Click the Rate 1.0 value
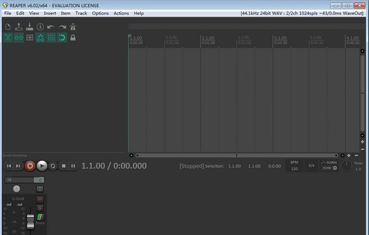369x235 pixels. [x=358, y=169]
